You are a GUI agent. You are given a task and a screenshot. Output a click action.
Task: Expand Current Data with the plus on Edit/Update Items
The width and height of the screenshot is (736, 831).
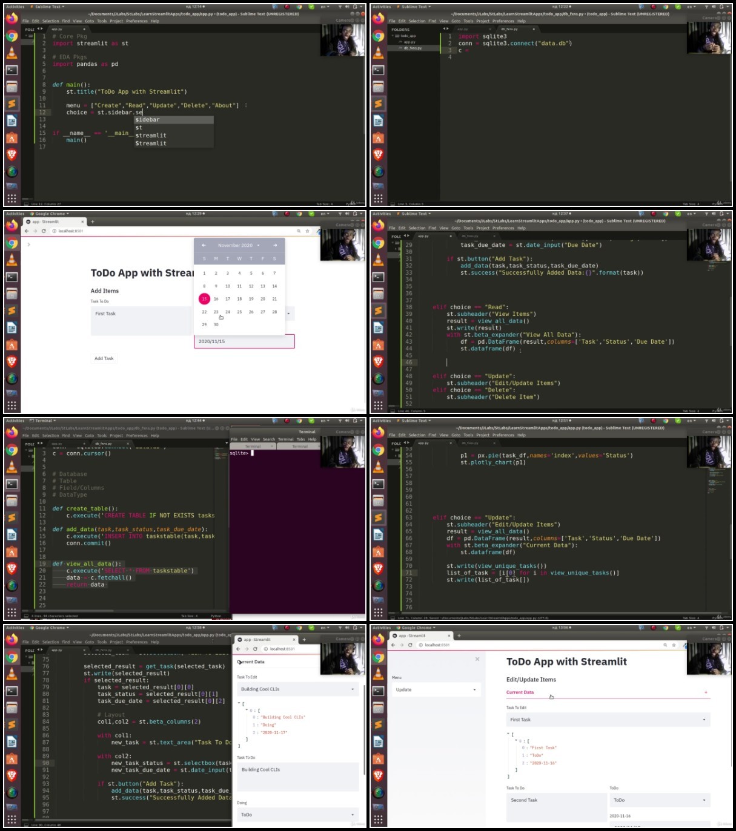pyautogui.click(x=706, y=692)
